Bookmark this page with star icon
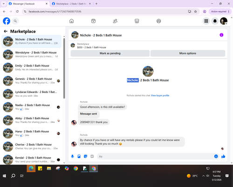233x187 pixels. (x=196, y=12)
